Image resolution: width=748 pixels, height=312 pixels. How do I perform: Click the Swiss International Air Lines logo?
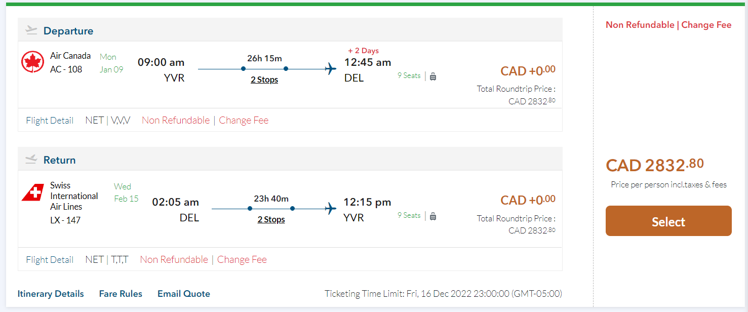[33, 193]
